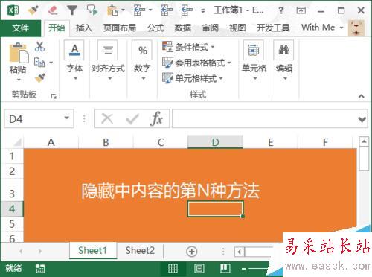Click the Paste clipboard icon

pos(19,53)
